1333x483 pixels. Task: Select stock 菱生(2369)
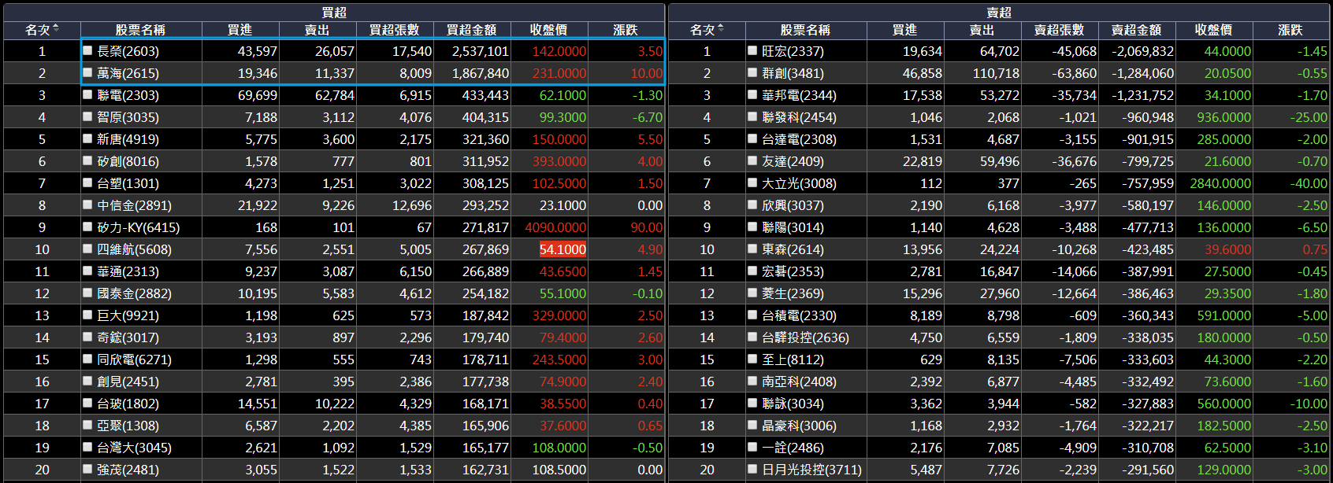793,293
